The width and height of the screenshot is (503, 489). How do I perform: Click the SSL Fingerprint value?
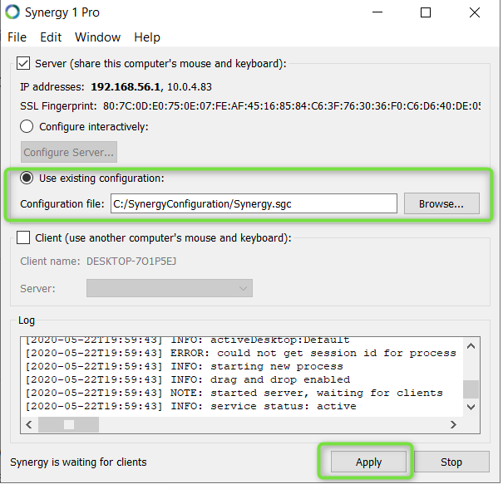[x=292, y=106]
